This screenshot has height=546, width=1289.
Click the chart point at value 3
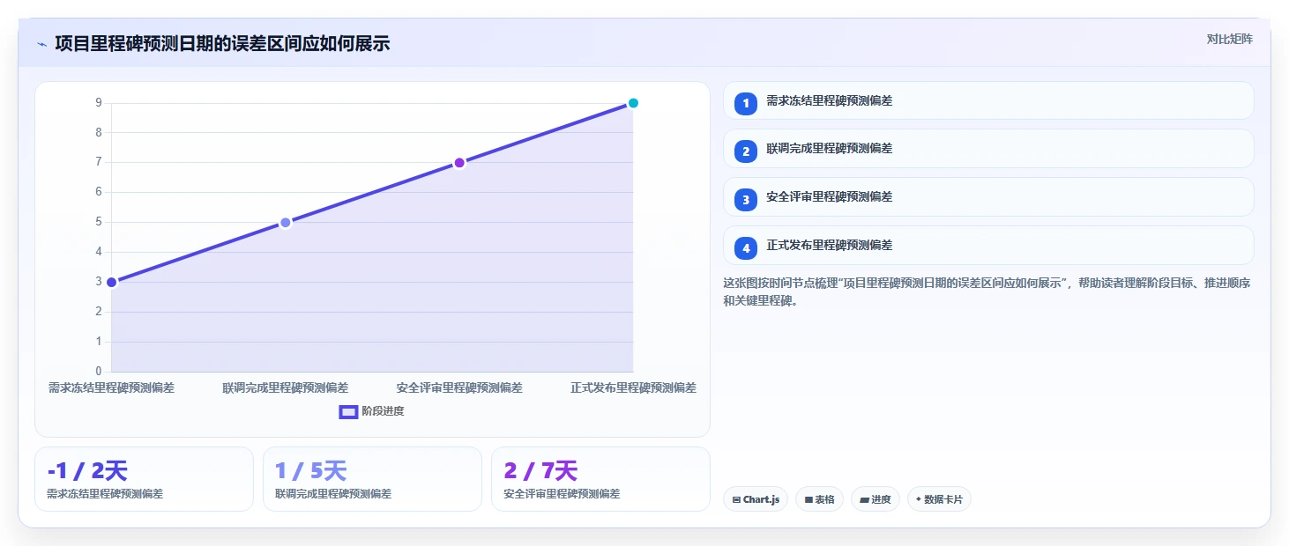(x=112, y=283)
